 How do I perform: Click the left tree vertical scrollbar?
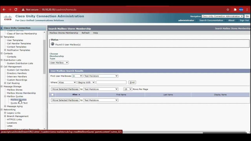tap(44, 57)
